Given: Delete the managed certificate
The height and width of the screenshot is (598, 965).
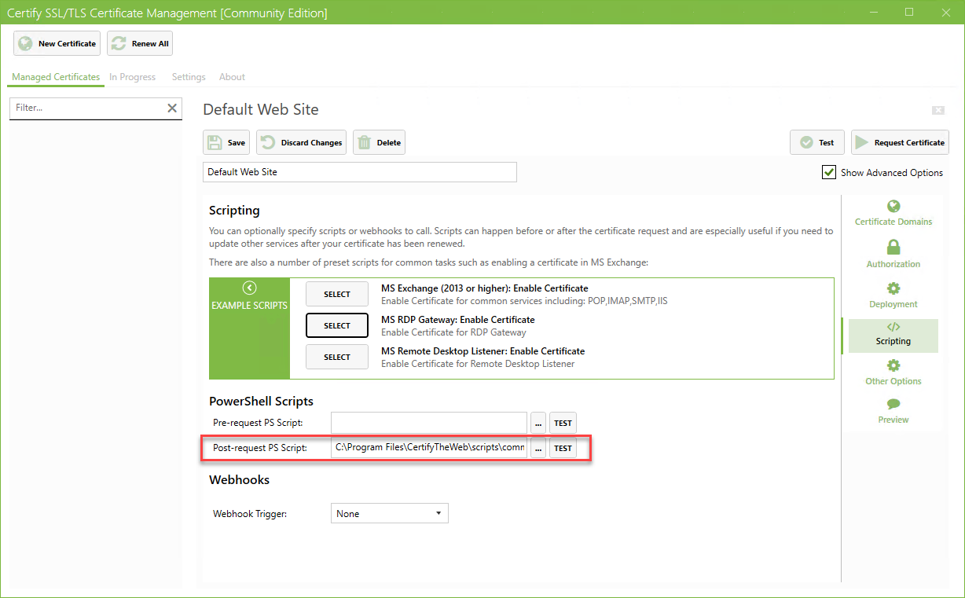Looking at the screenshot, I should click(x=379, y=143).
